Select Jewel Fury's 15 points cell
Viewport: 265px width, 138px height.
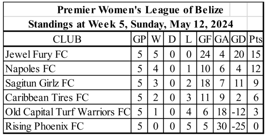[x=255, y=54]
